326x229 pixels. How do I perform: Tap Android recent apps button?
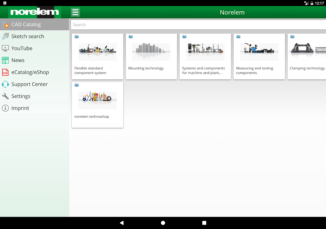(204, 223)
